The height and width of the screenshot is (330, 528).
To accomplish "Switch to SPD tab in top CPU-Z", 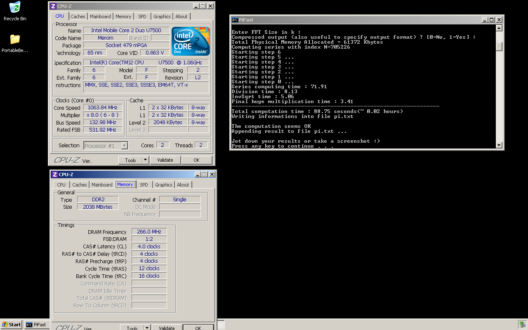I will tap(142, 16).
